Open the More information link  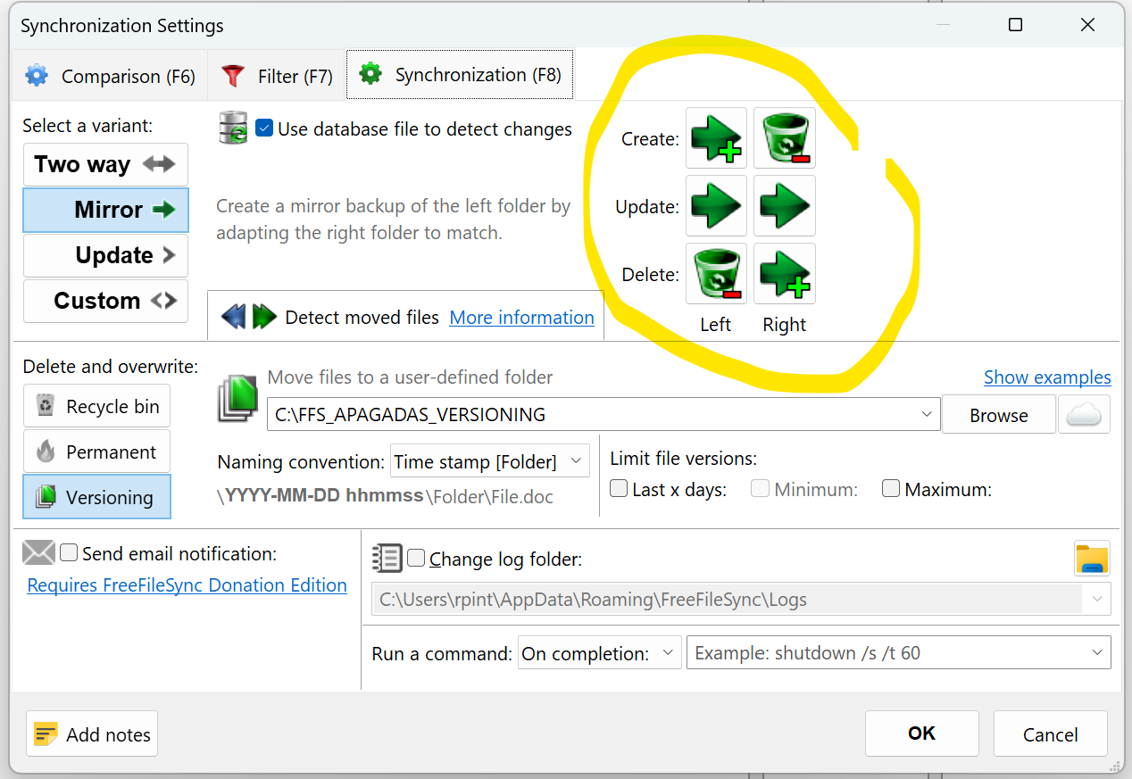[521, 317]
